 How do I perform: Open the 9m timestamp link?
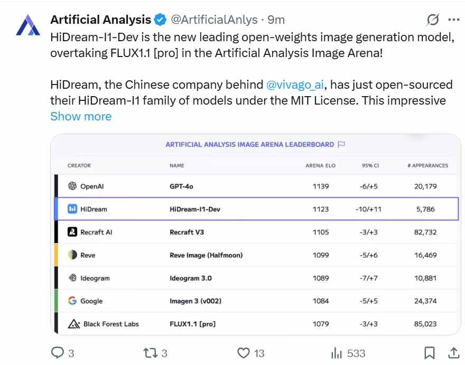point(276,20)
